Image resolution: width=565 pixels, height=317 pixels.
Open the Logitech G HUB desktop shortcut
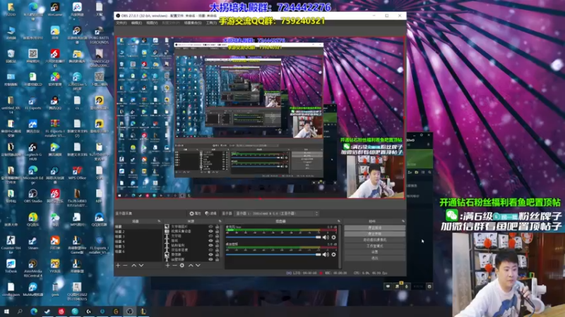[x=32, y=151]
